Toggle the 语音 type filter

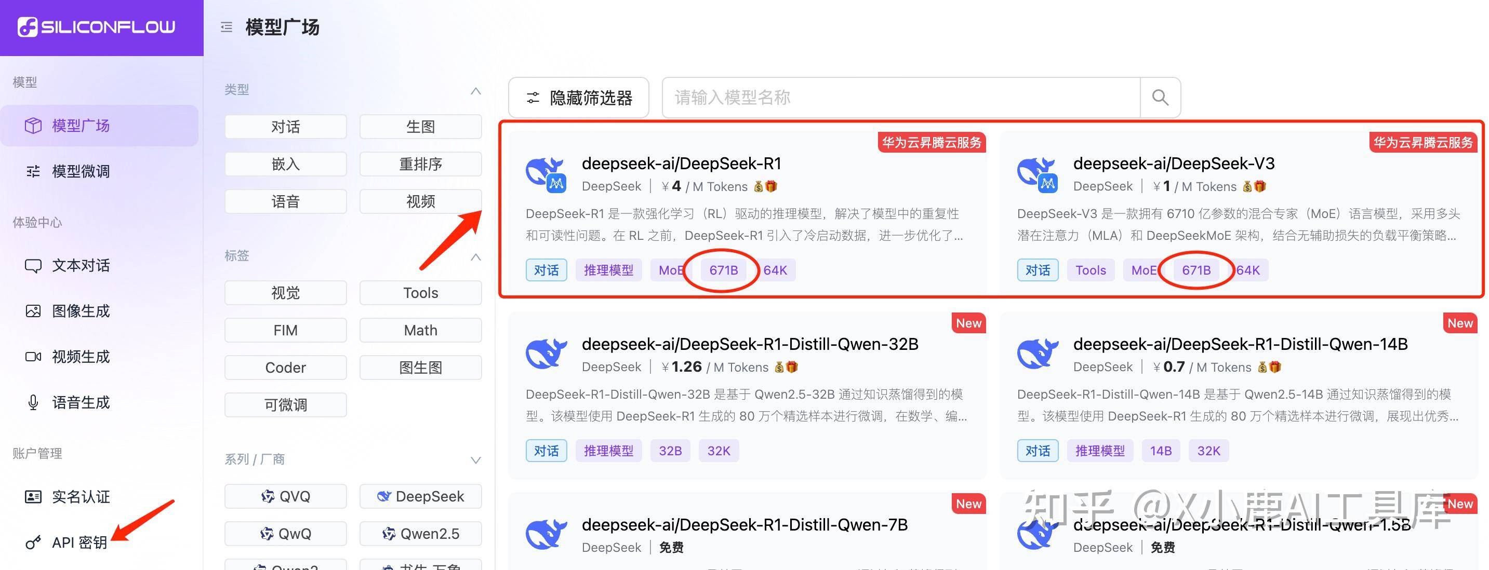[286, 201]
